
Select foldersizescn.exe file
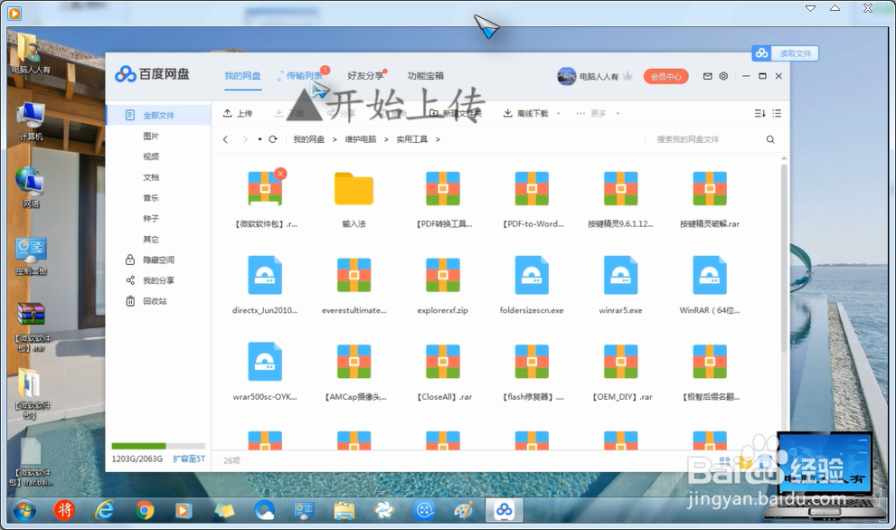[x=532, y=275]
